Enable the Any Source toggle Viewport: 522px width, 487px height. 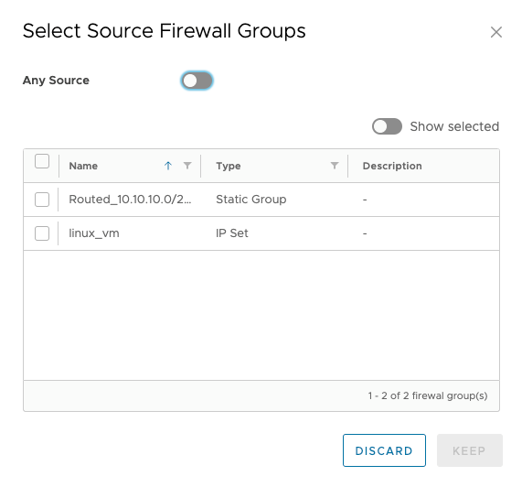tap(197, 81)
